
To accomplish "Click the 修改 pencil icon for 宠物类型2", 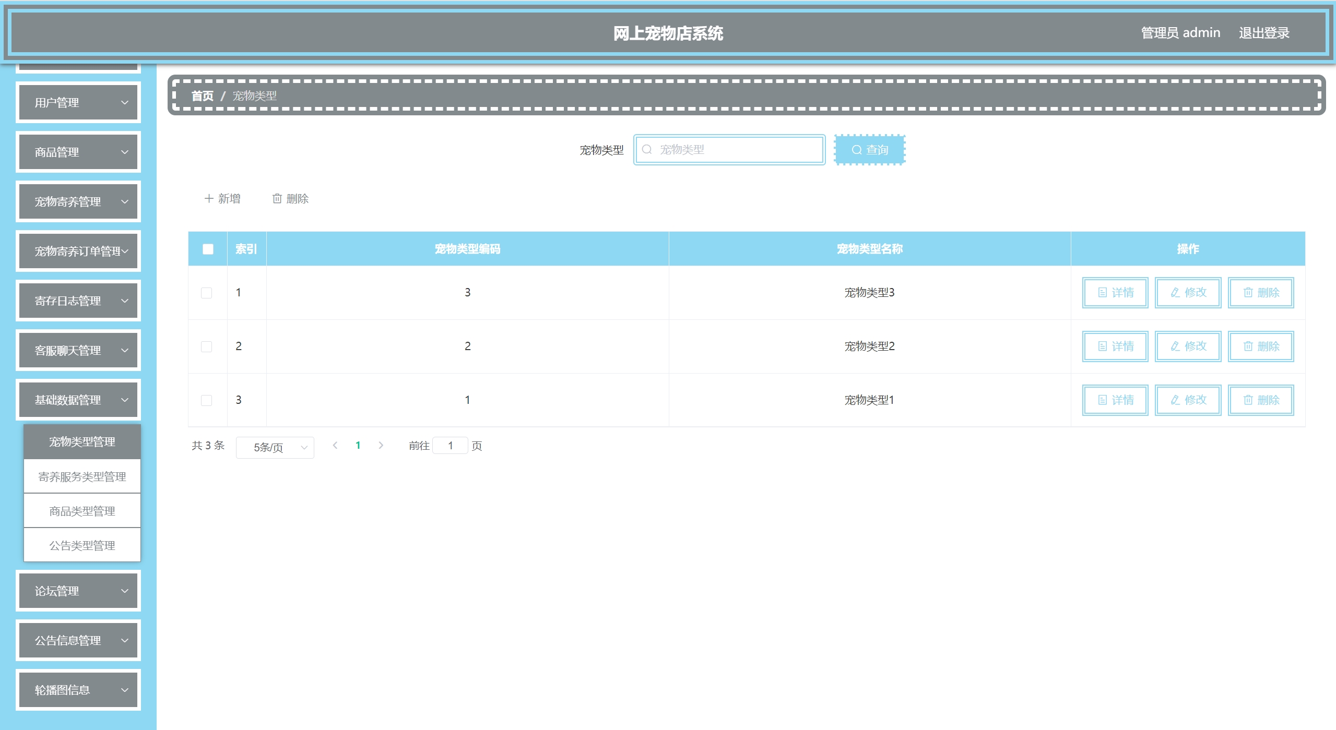I will [x=1175, y=346].
